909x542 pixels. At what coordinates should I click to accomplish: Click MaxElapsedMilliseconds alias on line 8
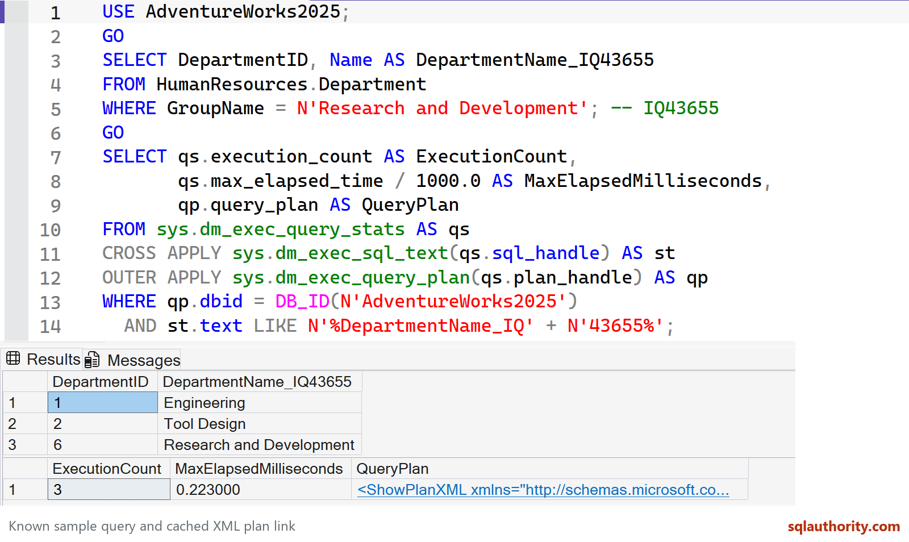click(x=643, y=181)
